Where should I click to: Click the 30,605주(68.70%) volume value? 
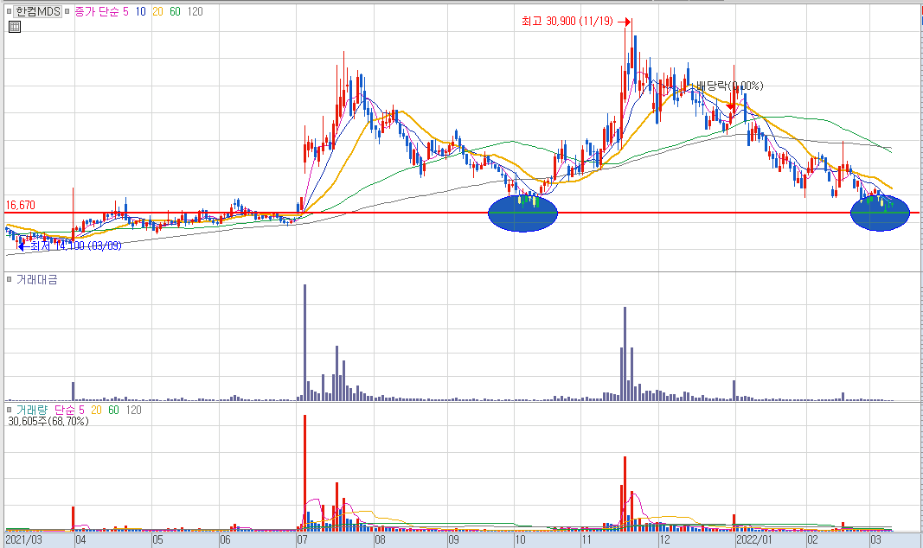tap(48, 421)
